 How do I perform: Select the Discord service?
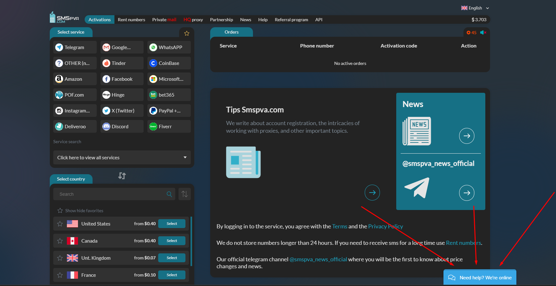(x=122, y=126)
